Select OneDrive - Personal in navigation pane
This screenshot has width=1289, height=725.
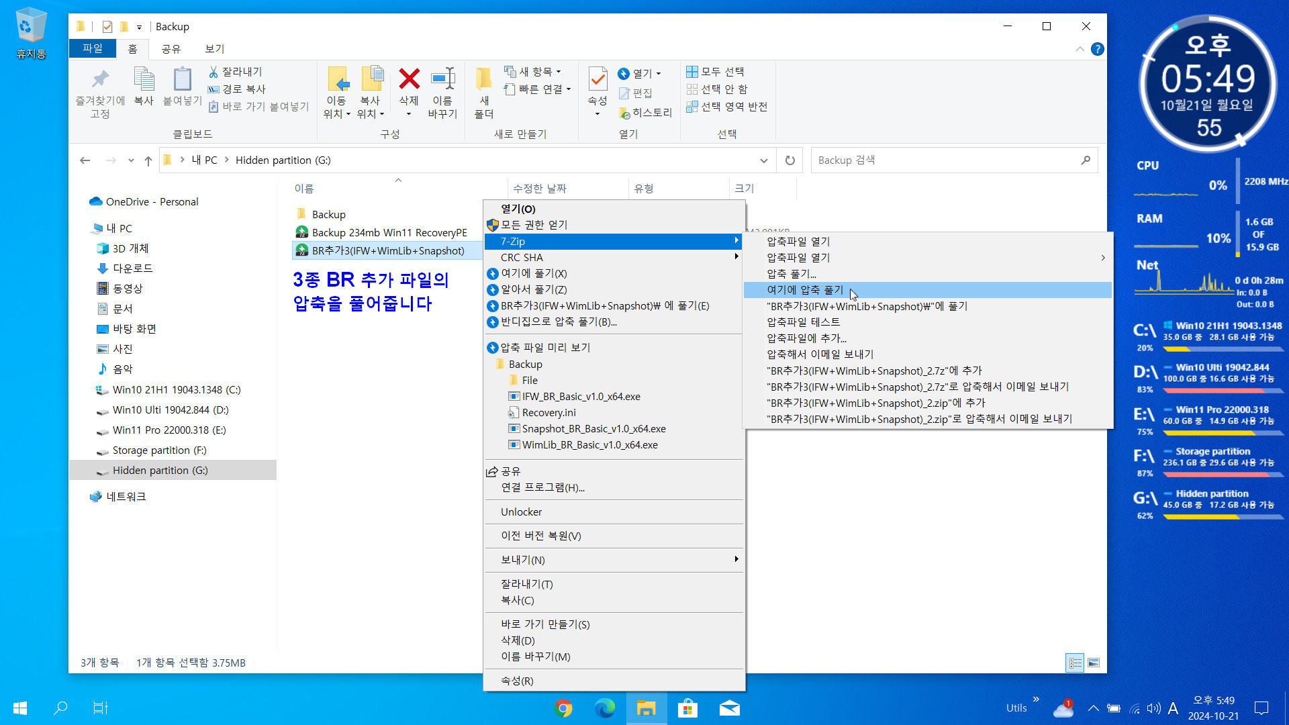click(x=152, y=202)
